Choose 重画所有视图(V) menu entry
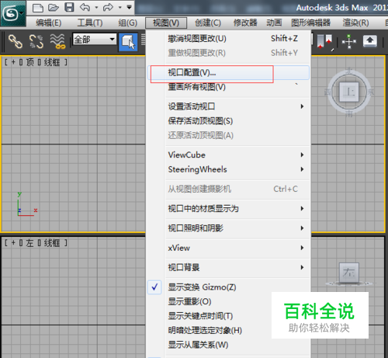 (x=228, y=87)
